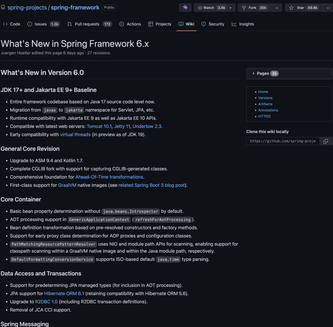333x327 pixels.
Task: Open the Star lists dropdown arrow
Action: click(x=328, y=8)
